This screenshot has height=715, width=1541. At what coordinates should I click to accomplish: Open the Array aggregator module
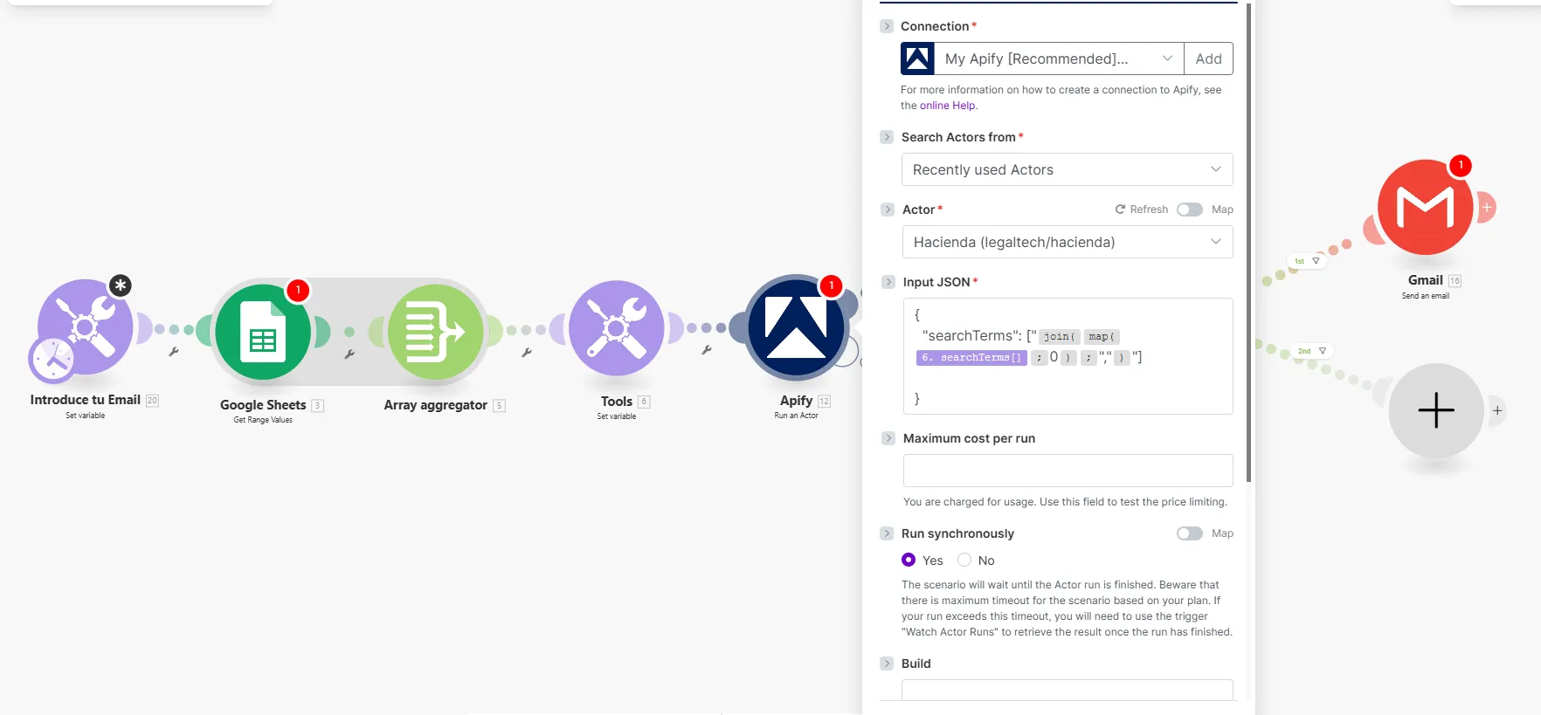[x=435, y=332]
